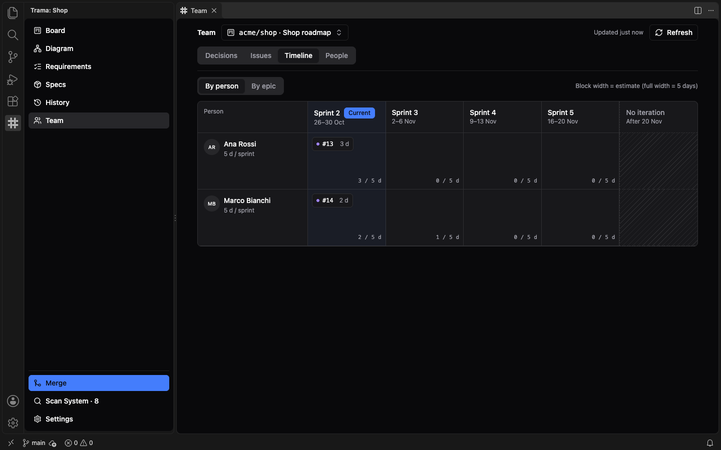Click the No iteration column header

tap(658, 117)
